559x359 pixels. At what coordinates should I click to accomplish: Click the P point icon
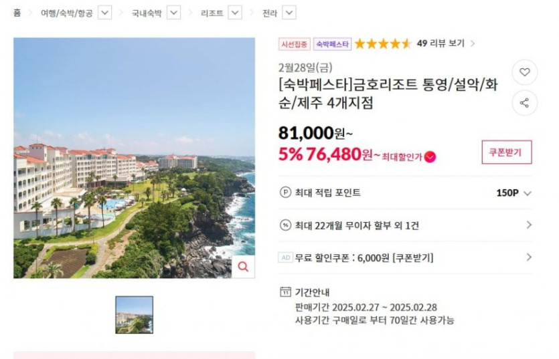[285, 193]
